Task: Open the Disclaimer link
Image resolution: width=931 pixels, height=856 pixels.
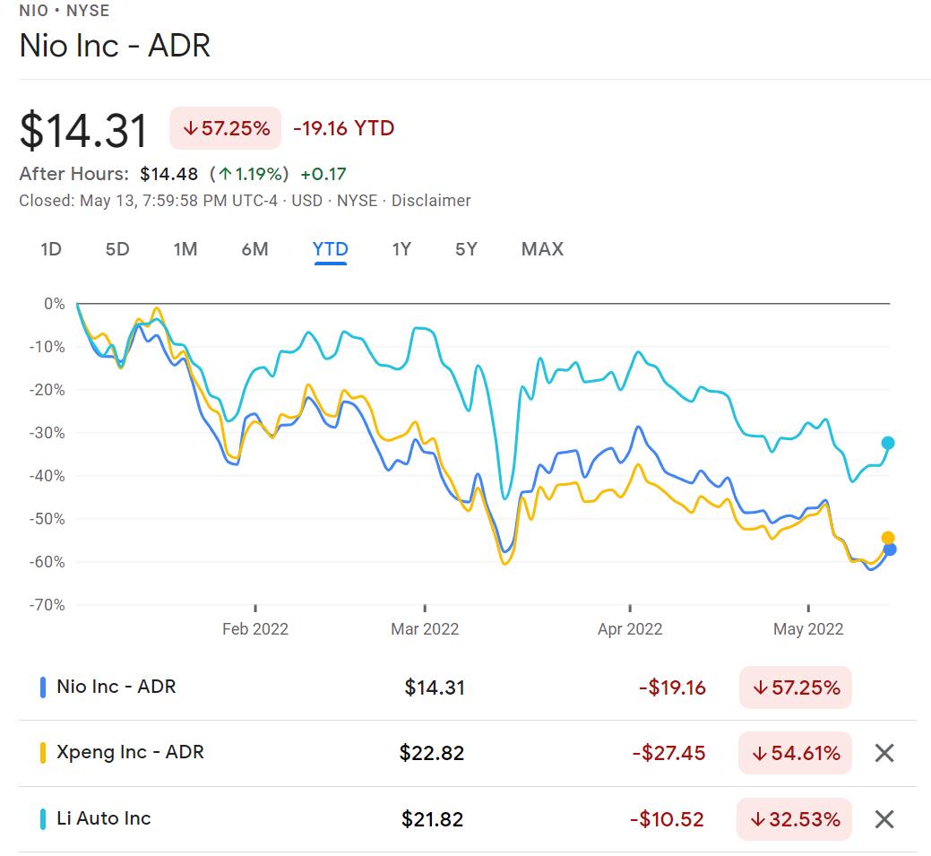Action: (x=431, y=201)
